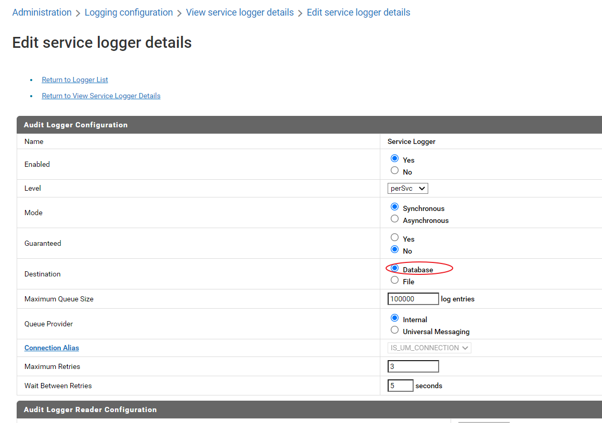The image size is (602, 423).
Task: Click the Edit service logger details page title
Action: 102,42
